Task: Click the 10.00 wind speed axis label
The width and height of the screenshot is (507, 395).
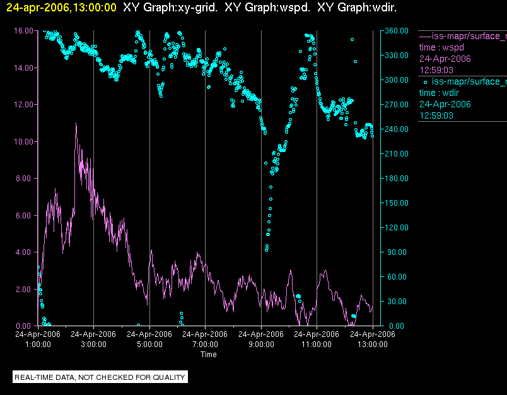Action: click(x=23, y=142)
